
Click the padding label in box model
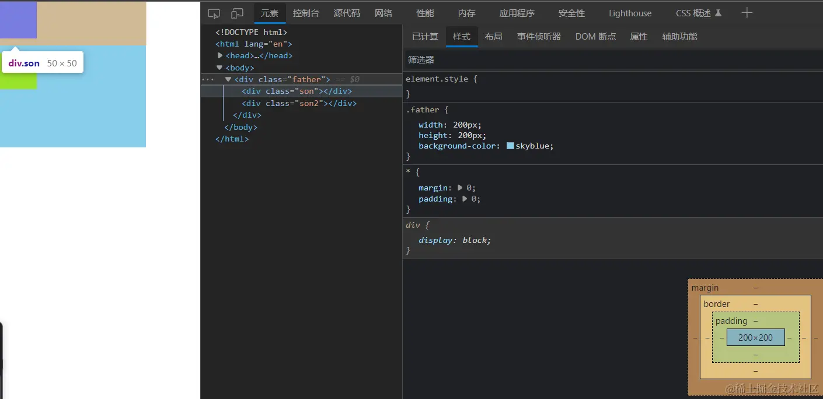pos(731,321)
